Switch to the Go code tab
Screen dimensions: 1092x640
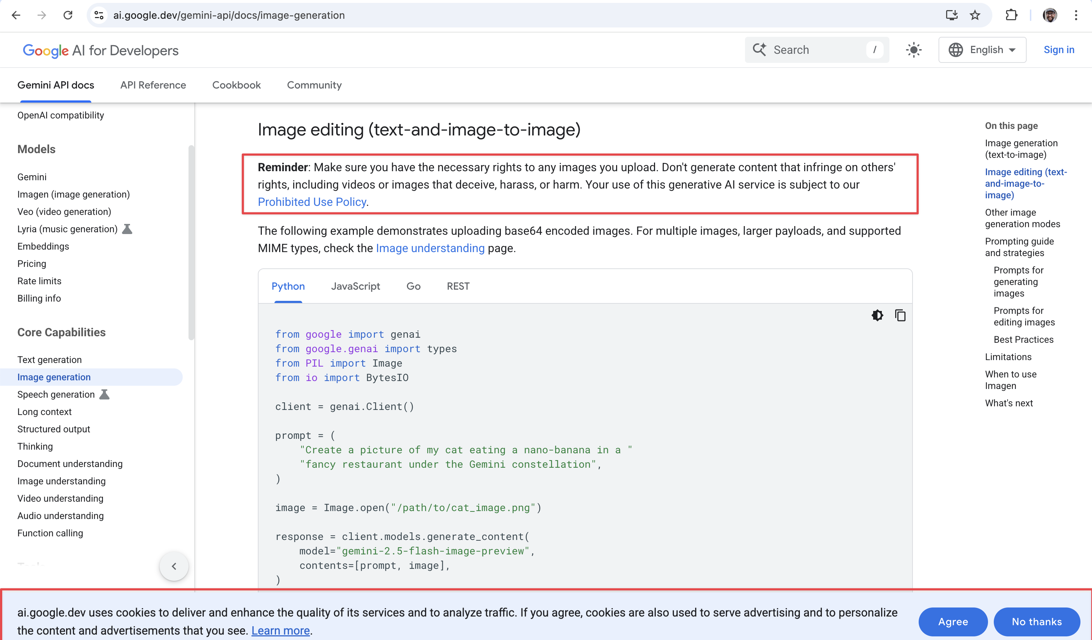coord(413,286)
